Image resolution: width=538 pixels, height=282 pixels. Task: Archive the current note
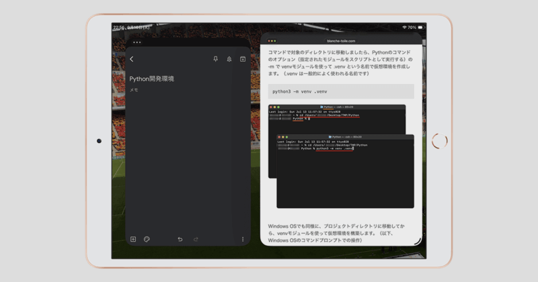pyautogui.click(x=243, y=59)
